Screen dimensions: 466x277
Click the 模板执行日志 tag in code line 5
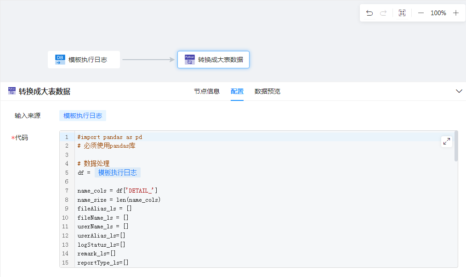[x=118, y=172]
